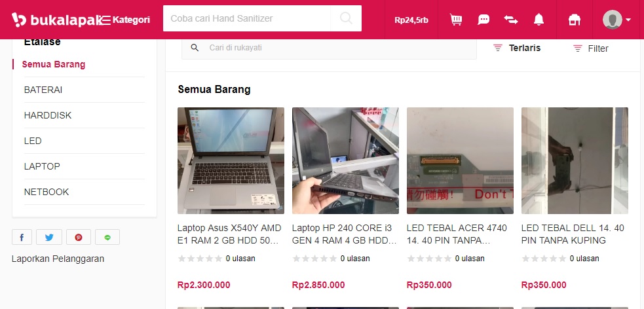Expand the Filter options

coord(591,48)
